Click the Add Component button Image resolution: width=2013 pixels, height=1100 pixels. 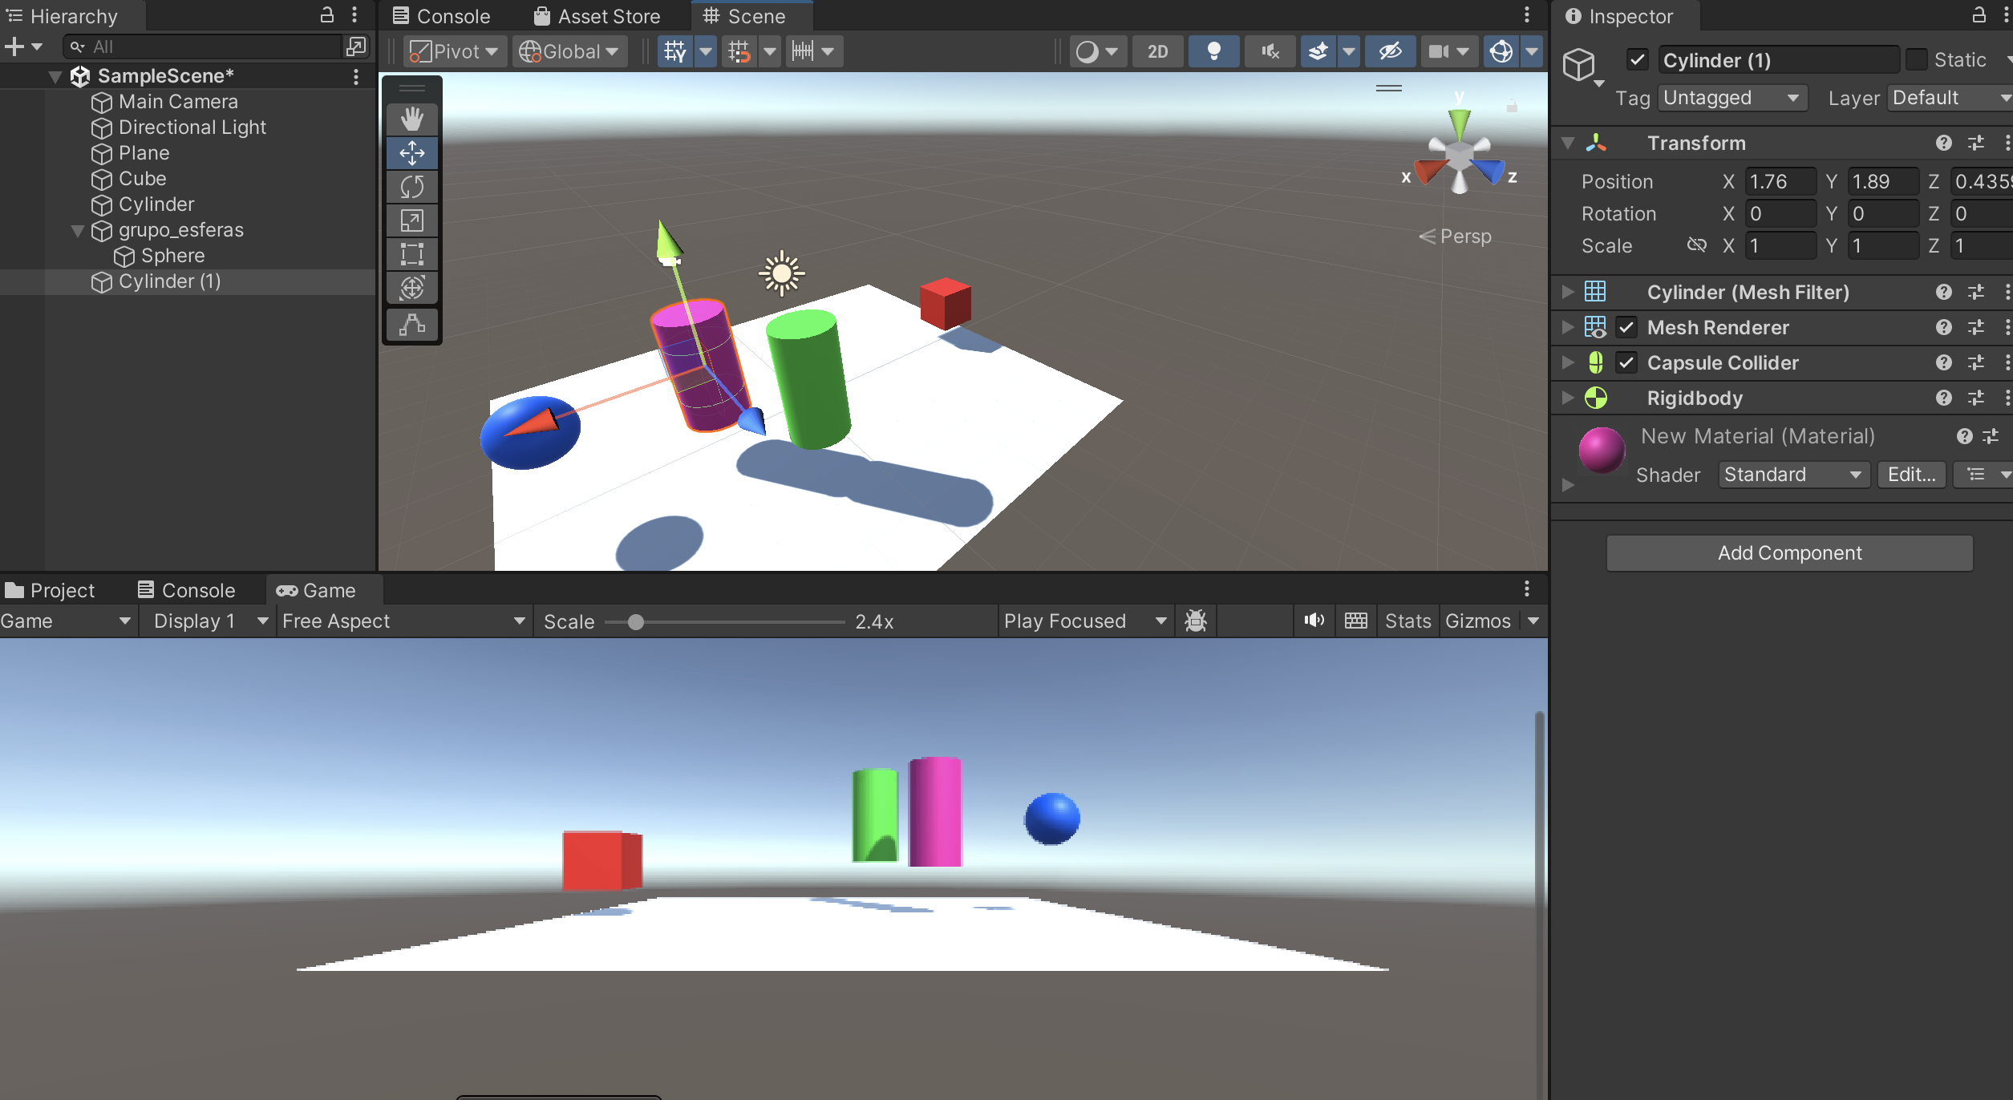tap(1789, 553)
